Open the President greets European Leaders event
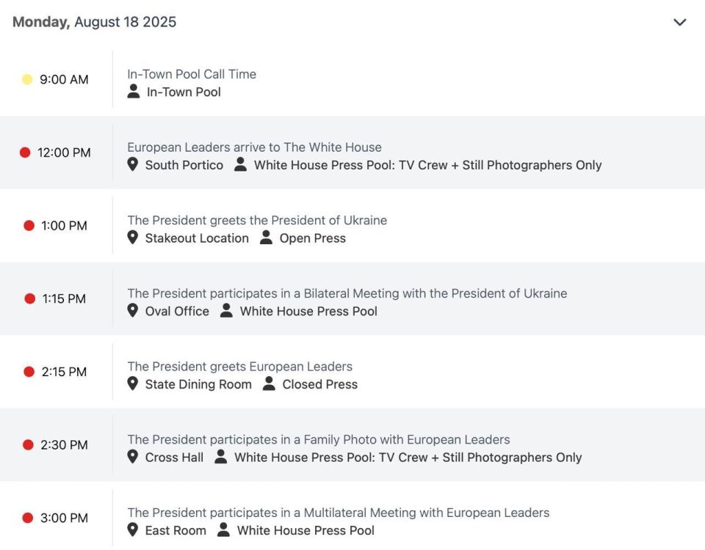The height and width of the screenshot is (550, 705). pyautogui.click(x=239, y=366)
